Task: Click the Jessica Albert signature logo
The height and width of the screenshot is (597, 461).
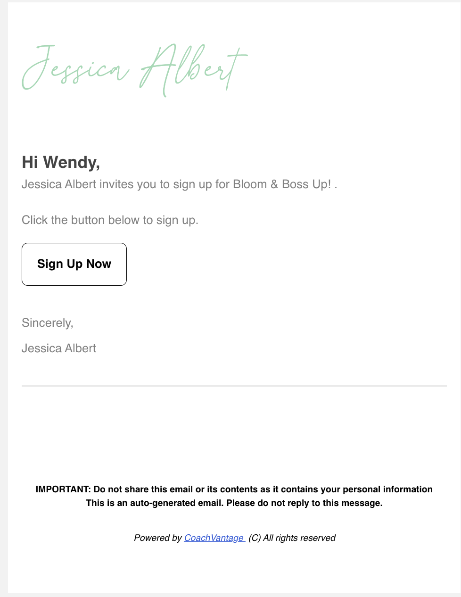Action: pos(135,70)
